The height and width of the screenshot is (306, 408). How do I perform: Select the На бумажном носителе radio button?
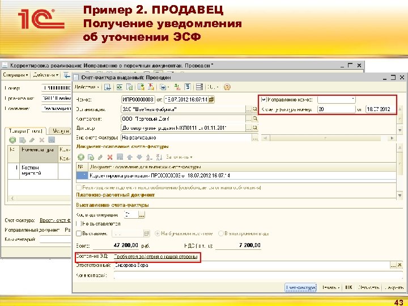click(157, 233)
